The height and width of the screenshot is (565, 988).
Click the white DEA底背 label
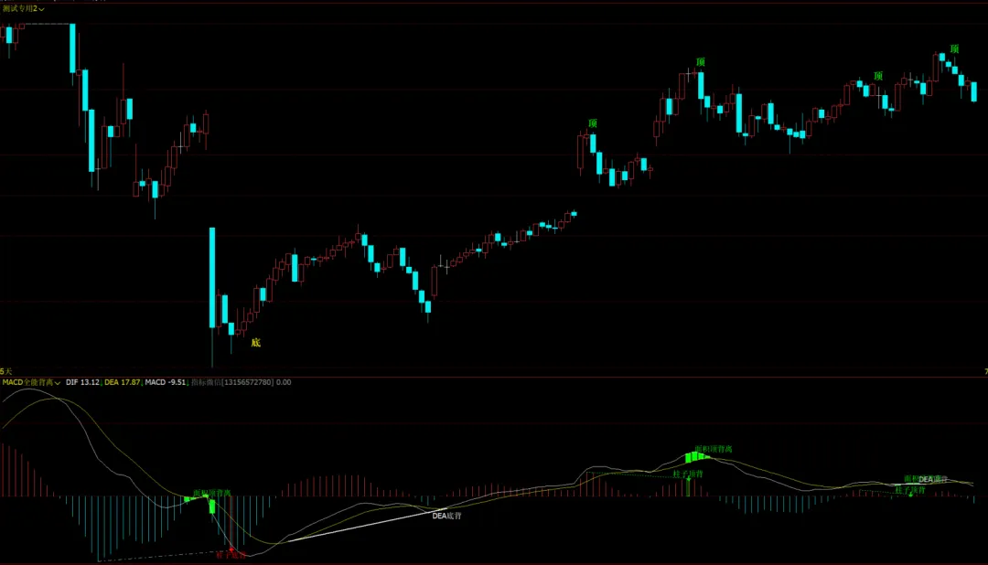(446, 516)
